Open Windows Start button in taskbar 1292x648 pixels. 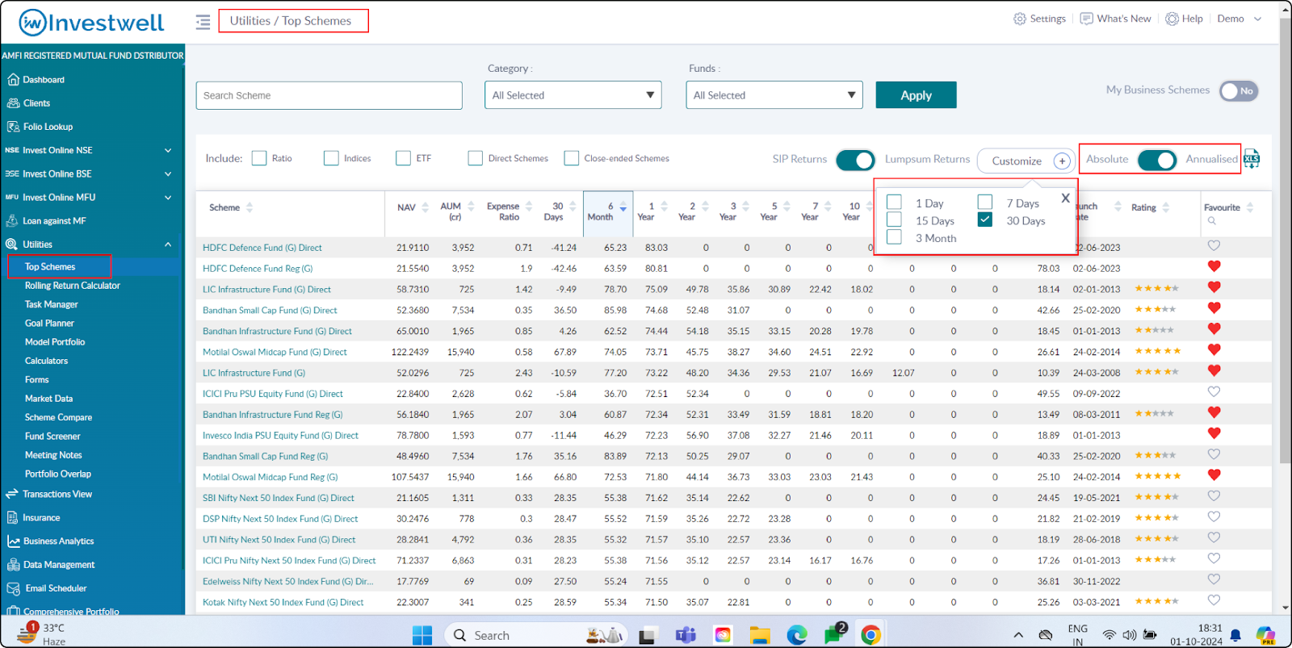pos(422,635)
